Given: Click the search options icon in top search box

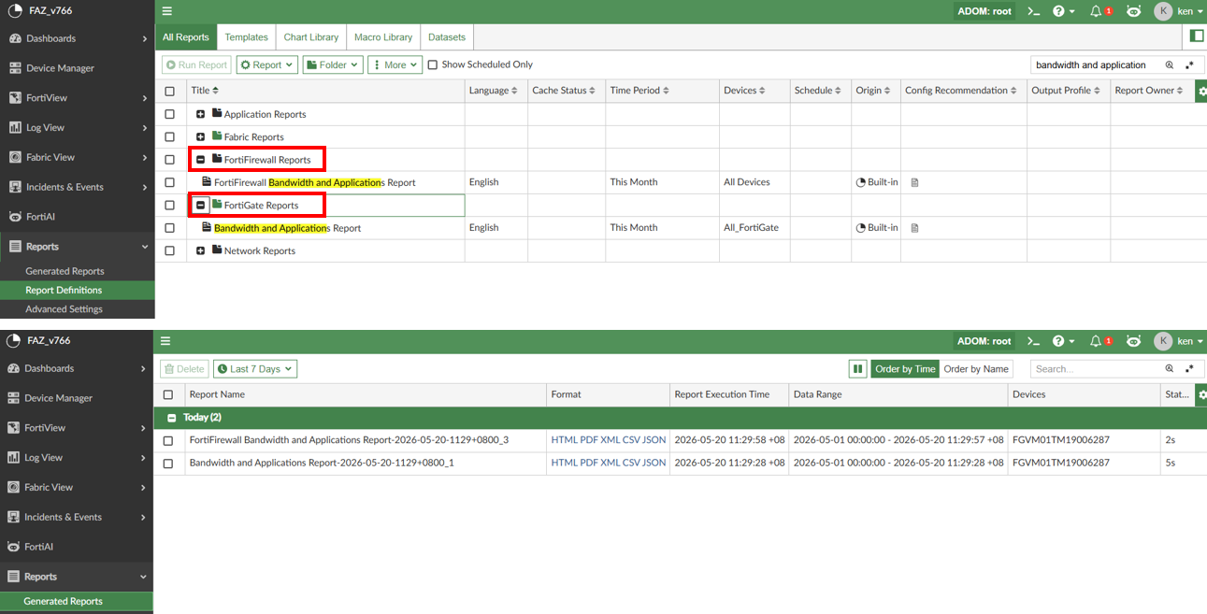Looking at the screenshot, I should pyautogui.click(x=1189, y=65).
